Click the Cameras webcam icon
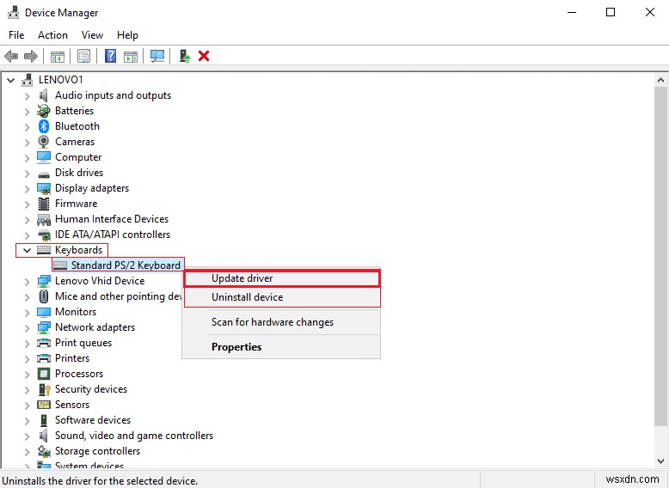Image resolution: width=669 pixels, height=488 pixels. coord(44,142)
